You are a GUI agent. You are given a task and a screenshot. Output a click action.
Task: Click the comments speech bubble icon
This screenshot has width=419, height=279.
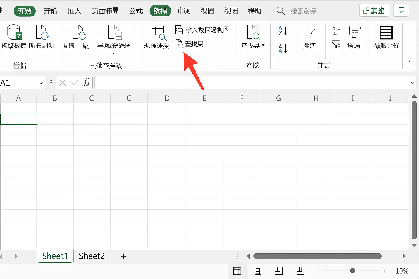point(401,11)
